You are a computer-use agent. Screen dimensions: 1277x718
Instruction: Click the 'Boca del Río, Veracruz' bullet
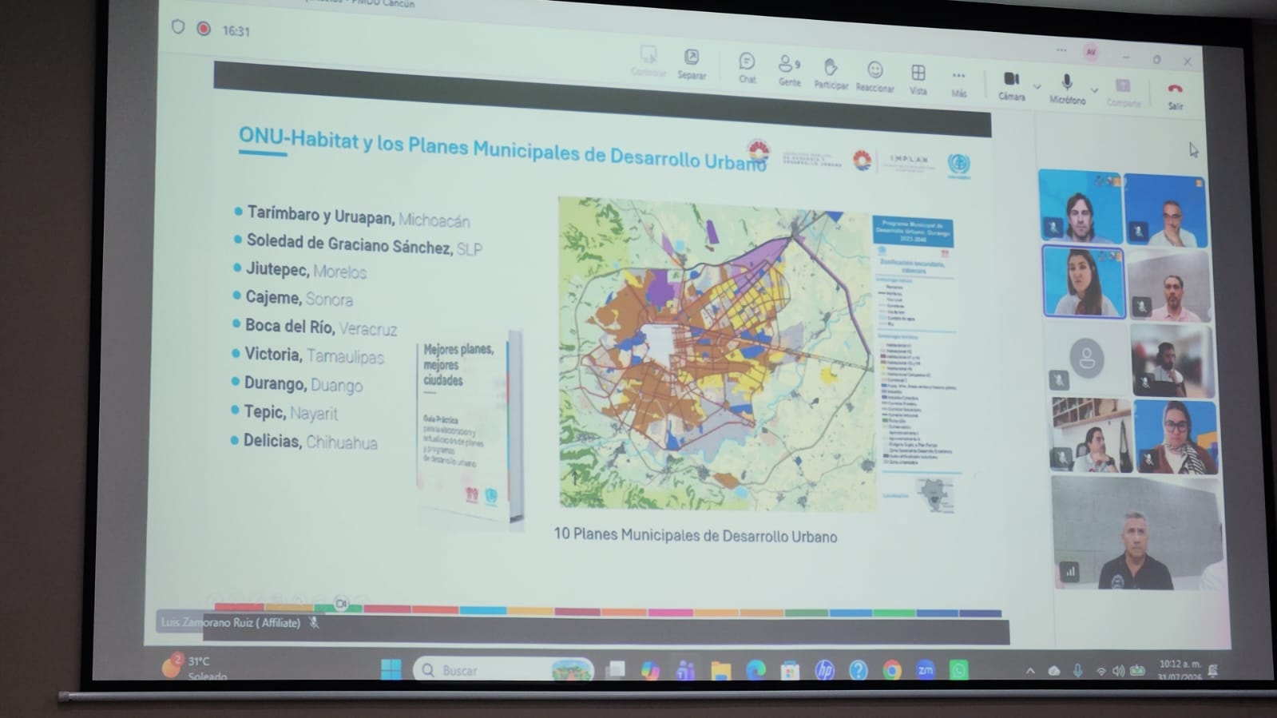[x=315, y=327]
